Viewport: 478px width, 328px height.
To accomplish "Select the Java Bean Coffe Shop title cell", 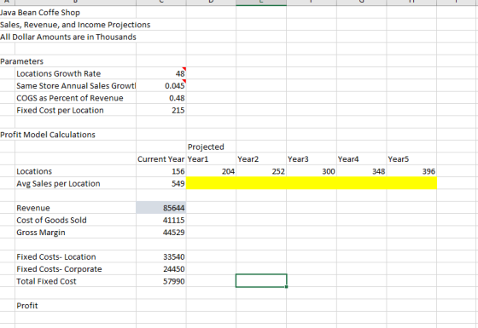I will pos(40,13).
